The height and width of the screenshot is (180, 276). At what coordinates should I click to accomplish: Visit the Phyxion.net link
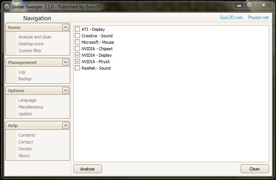[258, 18]
